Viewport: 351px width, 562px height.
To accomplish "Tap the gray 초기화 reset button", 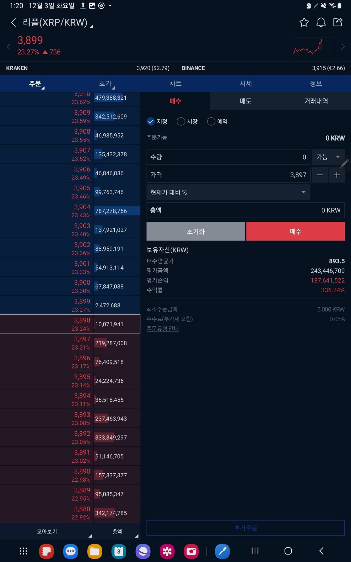I will coord(196,231).
